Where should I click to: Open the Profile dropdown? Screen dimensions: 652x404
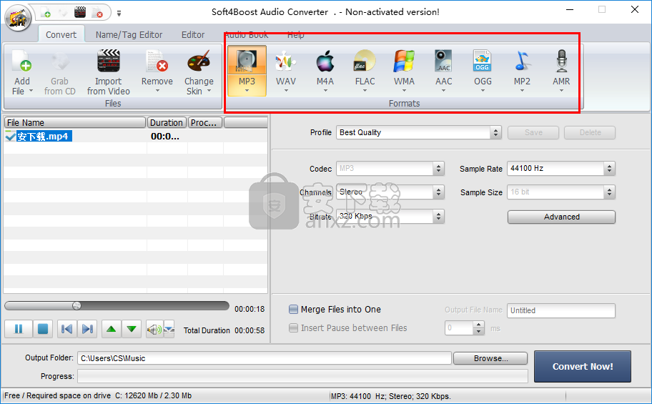tap(495, 132)
